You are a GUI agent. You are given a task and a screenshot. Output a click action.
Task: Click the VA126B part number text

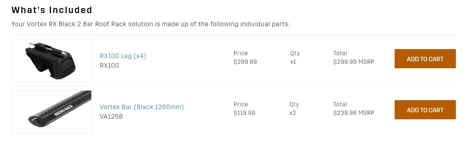(111, 117)
